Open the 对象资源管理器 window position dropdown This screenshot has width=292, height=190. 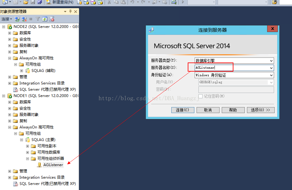[x=65, y=12]
